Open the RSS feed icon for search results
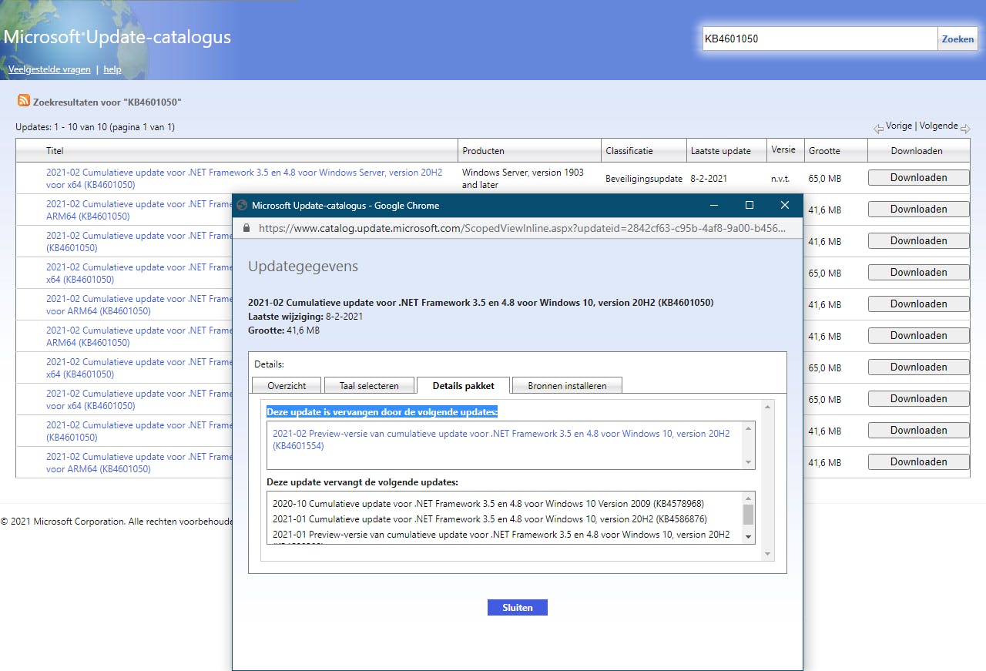The image size is (986, 671). [x=24, y=101]
